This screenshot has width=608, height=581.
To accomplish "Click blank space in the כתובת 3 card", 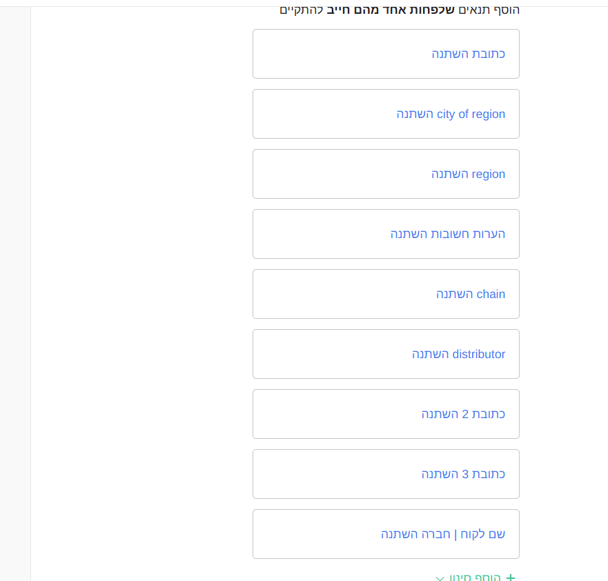I will (x=333, y=475).
